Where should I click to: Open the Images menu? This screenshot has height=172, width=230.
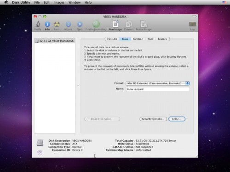pyautogui.click(x=59, y=2)
